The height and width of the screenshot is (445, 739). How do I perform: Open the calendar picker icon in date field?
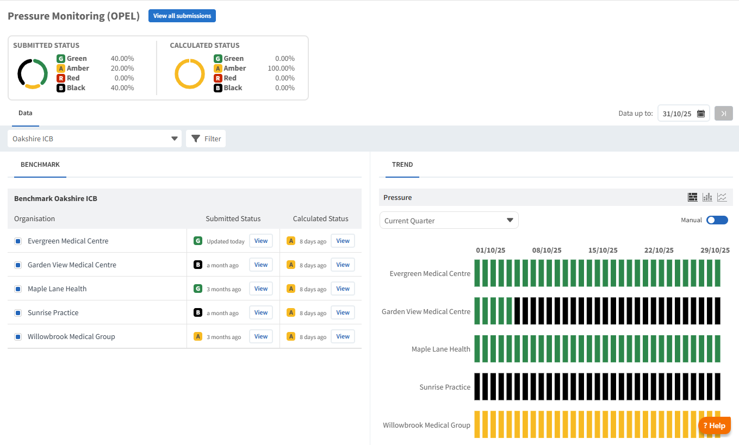701,114
